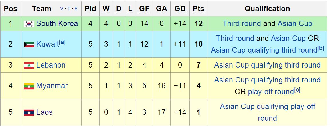Click the V (view template) link
This screenshot has height=127, width=330.
pyautogui.click(x=62, y=9)
